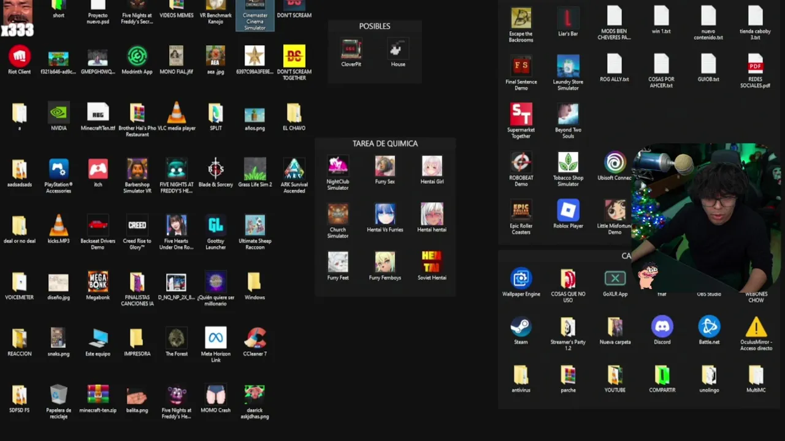This screenshot has height=441, width=785.
Task: Launch Steam from desktop
Action: coord(521,327)
